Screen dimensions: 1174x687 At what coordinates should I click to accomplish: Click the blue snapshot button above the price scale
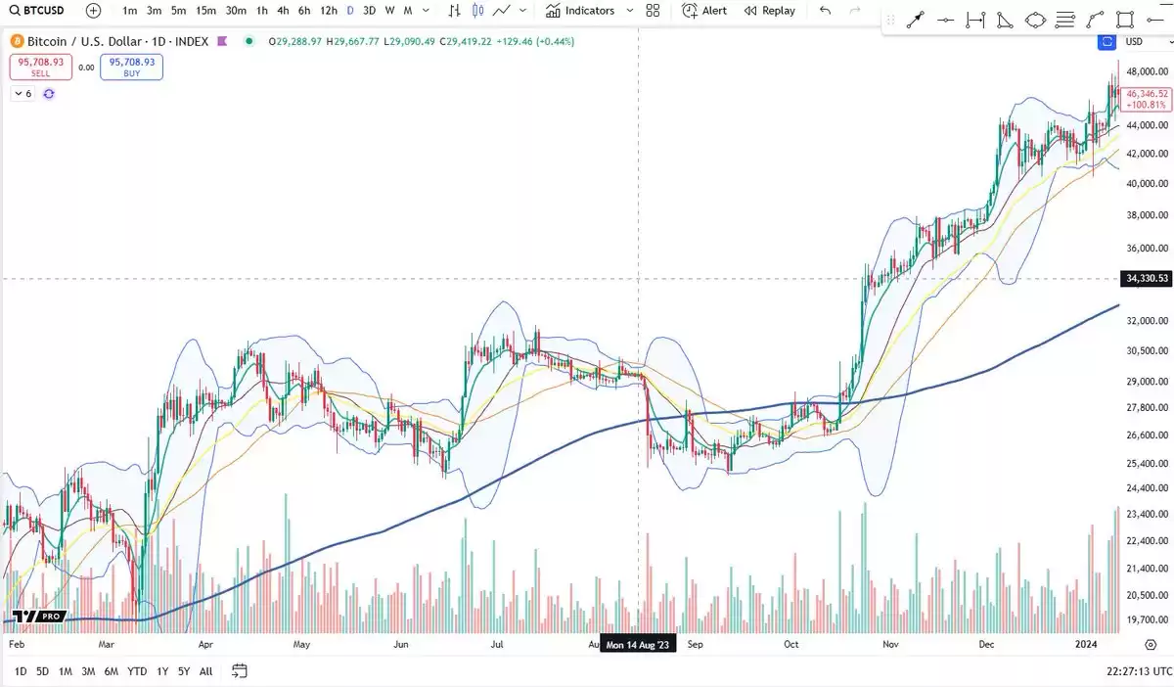[1106, 41]
